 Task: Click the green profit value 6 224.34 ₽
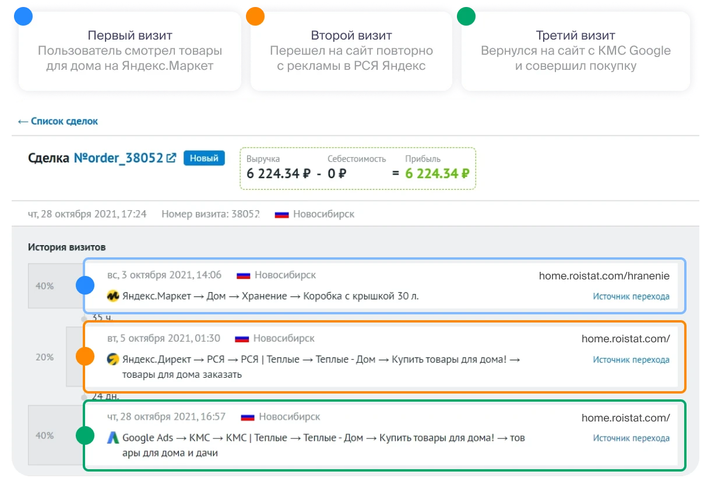[x=438, y=173]
